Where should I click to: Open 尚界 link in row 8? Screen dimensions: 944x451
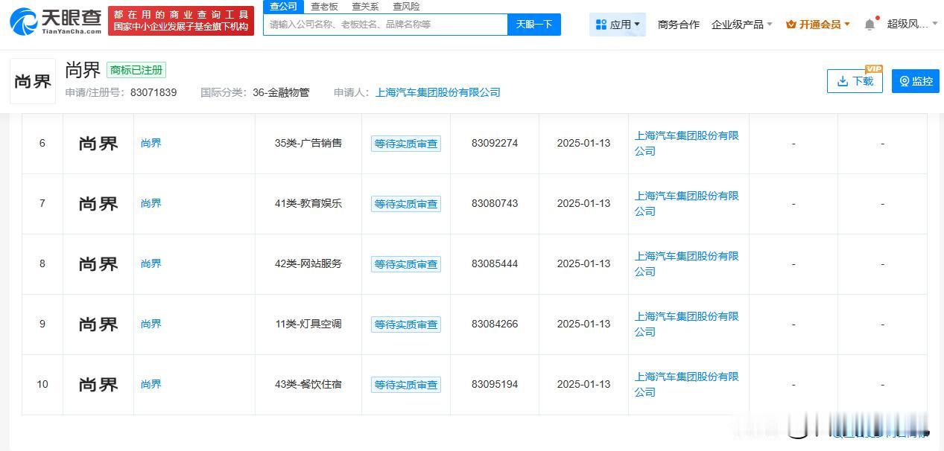point(151,263)
